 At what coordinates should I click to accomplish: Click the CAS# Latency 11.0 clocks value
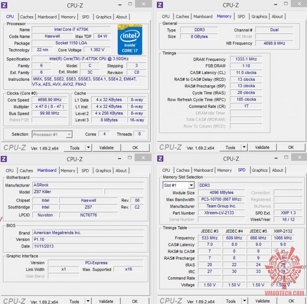pos(246,72)
